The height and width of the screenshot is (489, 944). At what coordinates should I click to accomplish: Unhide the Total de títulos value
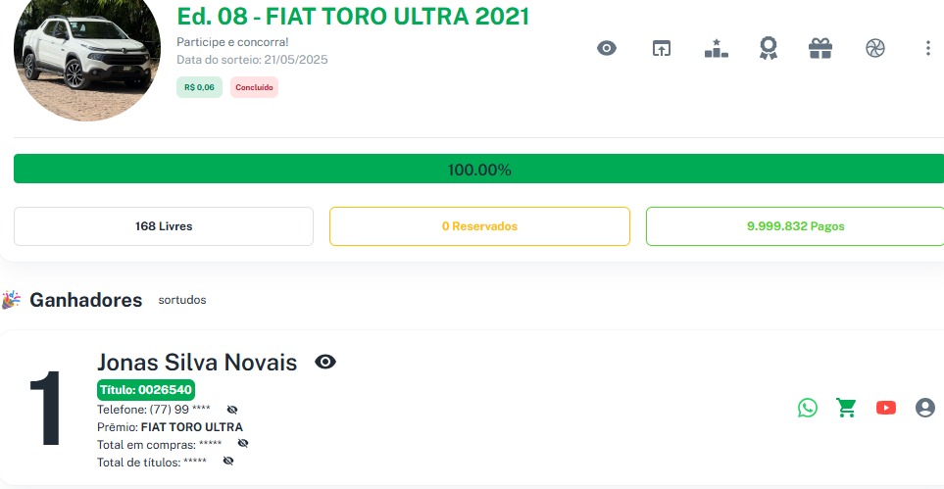[x=228, y=461]
